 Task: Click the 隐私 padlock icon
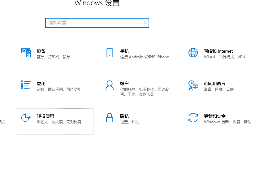pos(109,118)
